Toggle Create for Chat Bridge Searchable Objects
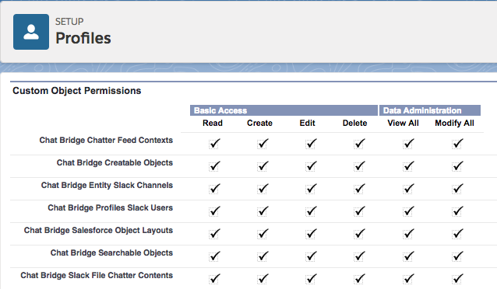The image size is (497, 289). (x=263, y=256)
